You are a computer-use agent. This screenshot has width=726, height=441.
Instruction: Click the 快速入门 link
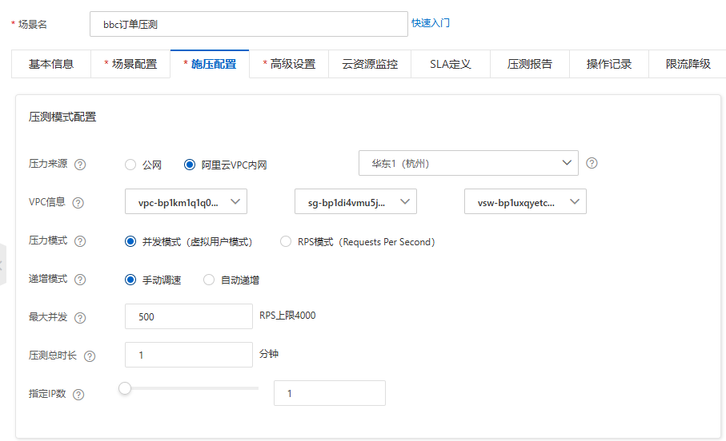coord(431,23)
